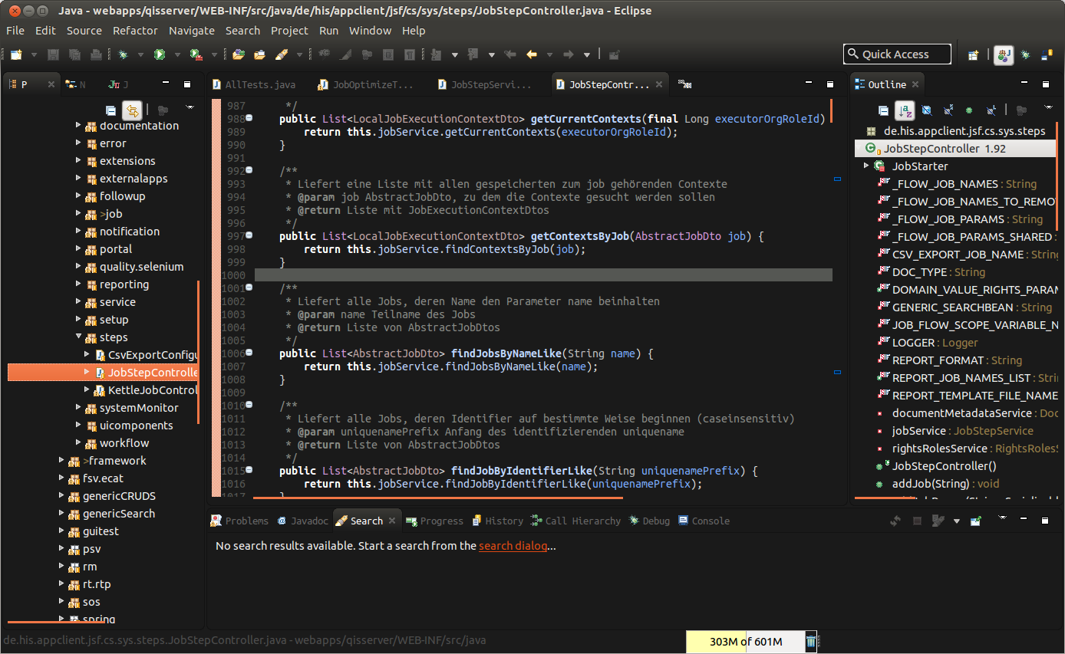This screenshot has height=654, width=1065.
Task: Click the Quick Access search field
Action: pos(897,54)
